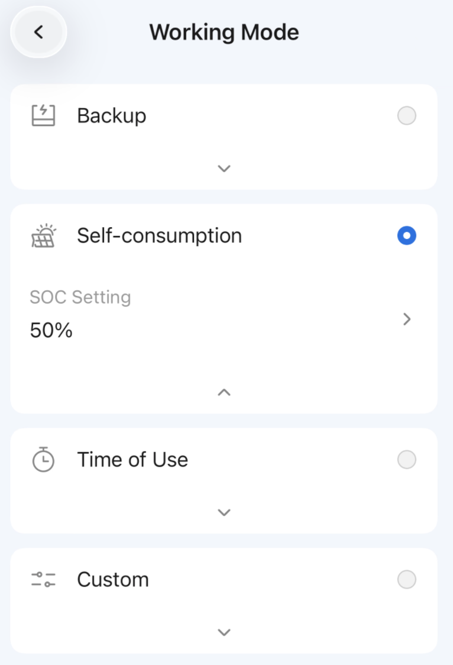Expand the Custom mode details
Image resolution: width=453 pixels, height=665 pixels.
click(224, 632)
